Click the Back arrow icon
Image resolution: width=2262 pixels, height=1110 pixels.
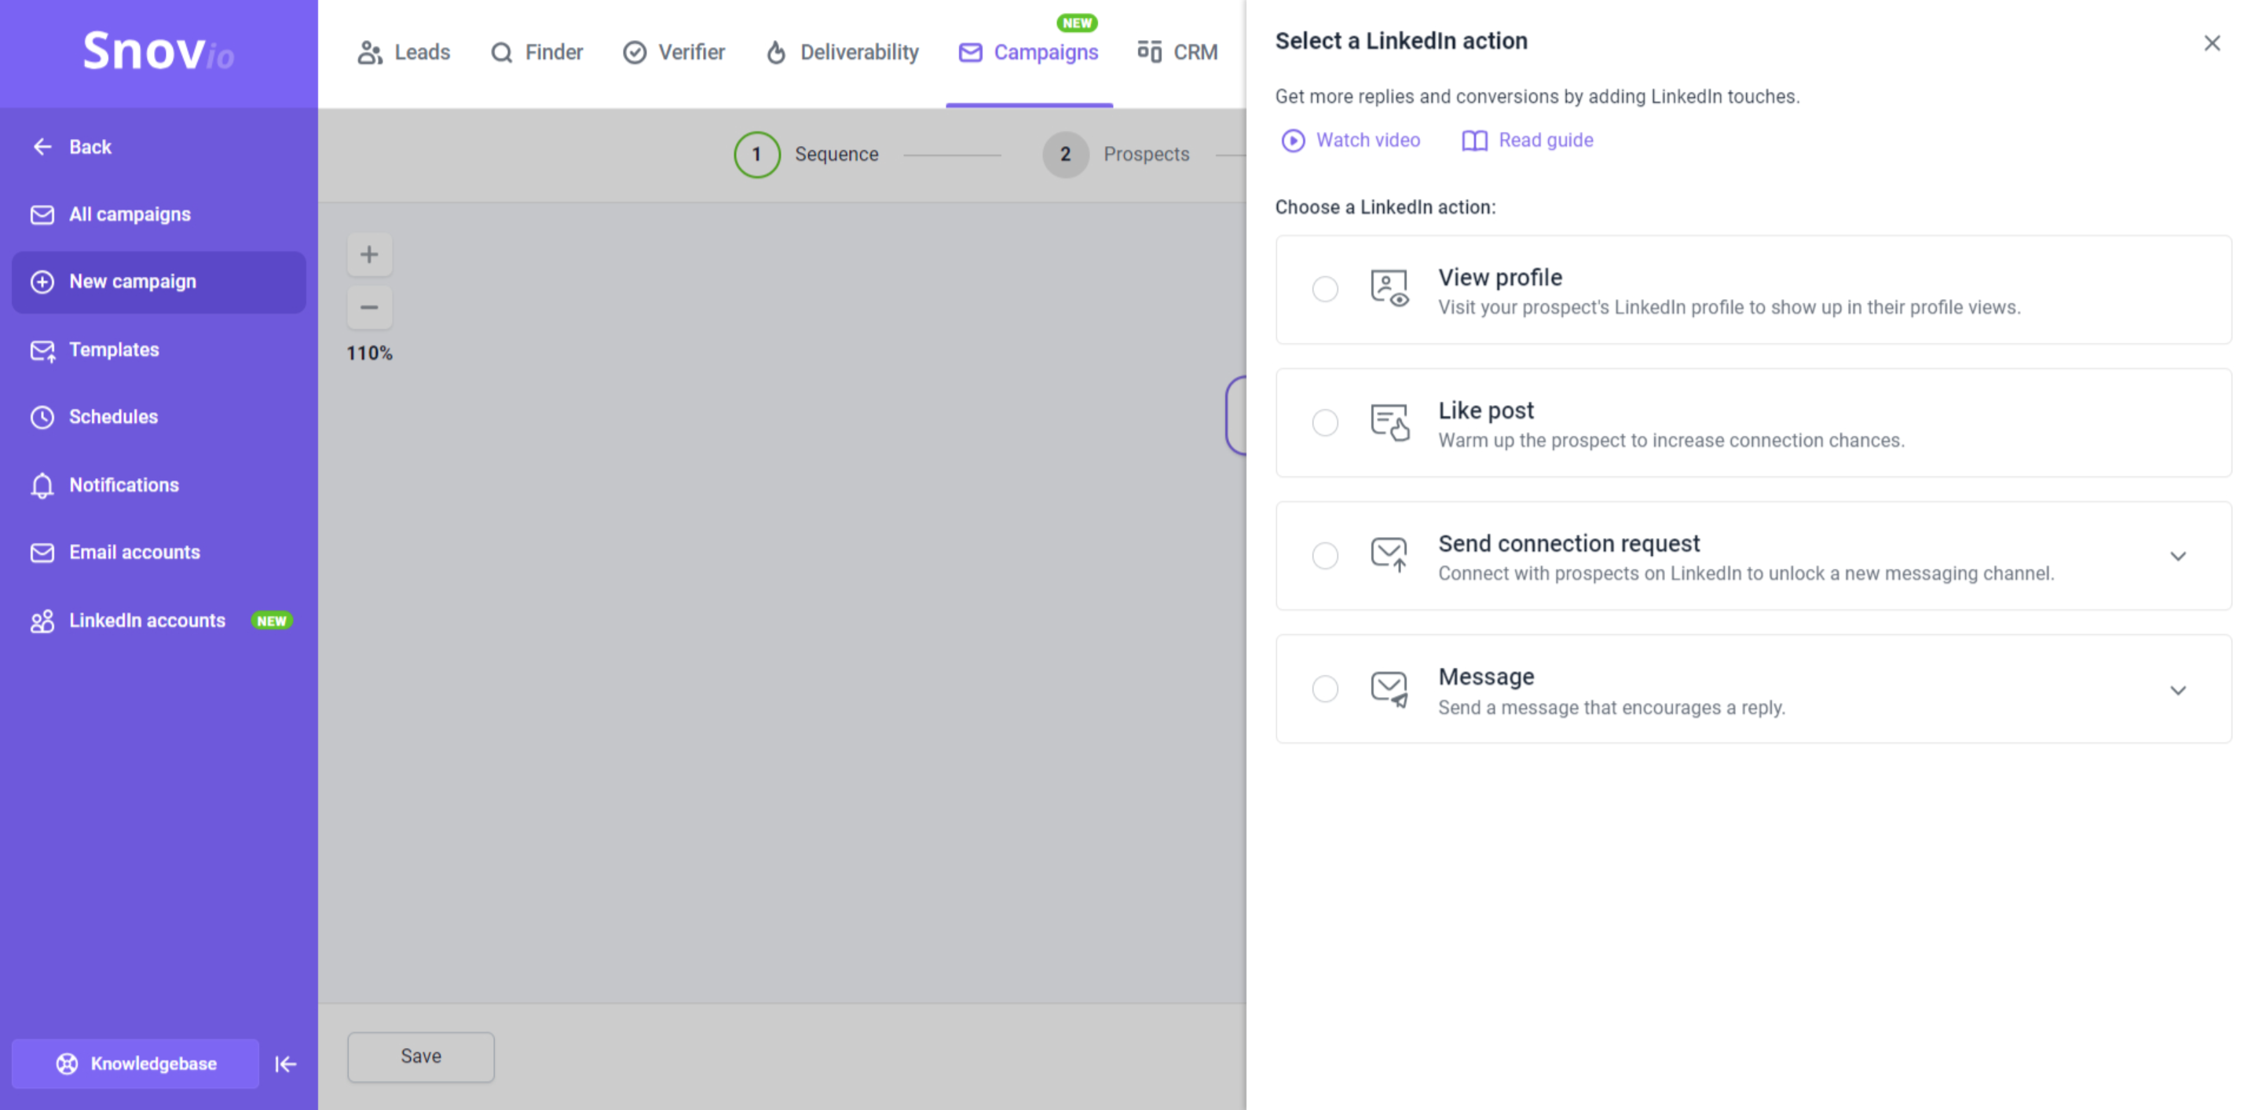[42, 147]
